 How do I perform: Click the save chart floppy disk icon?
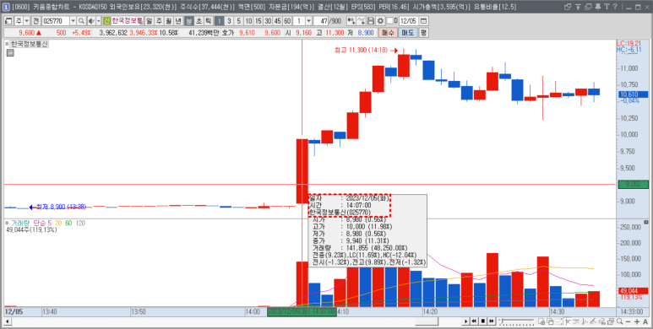tap(371, 21)
